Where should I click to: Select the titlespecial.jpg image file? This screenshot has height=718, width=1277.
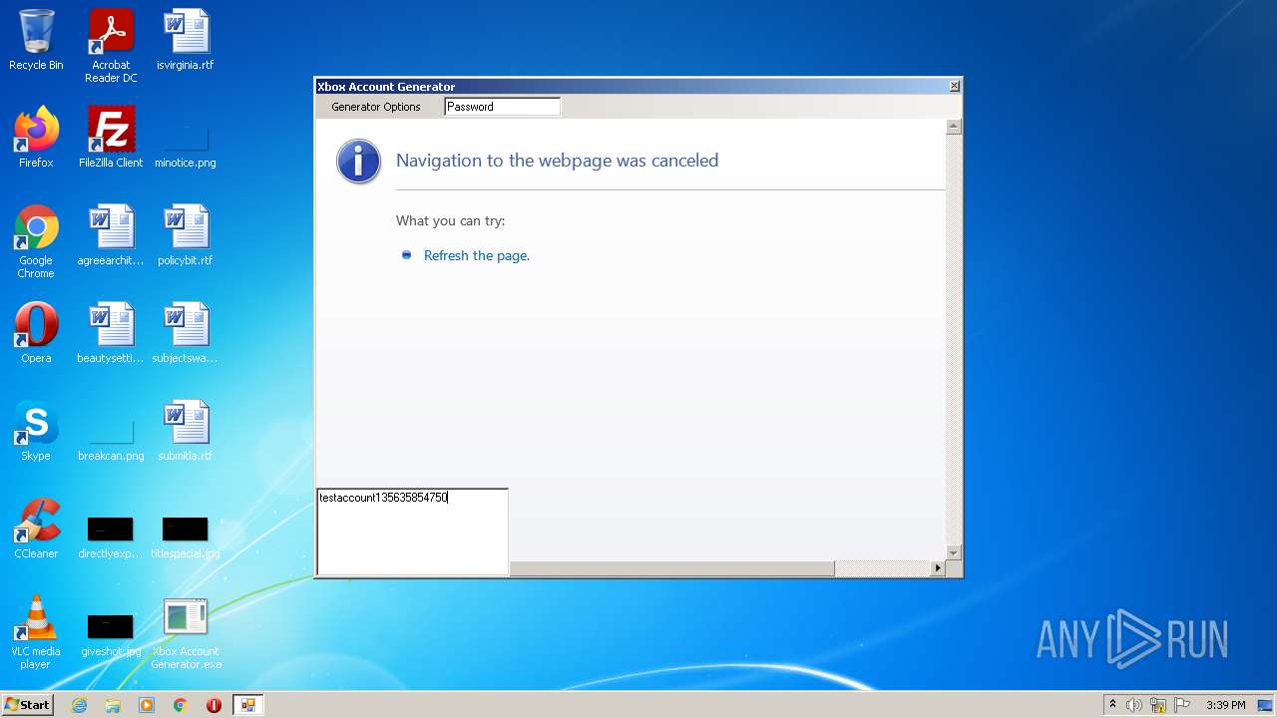pos(186,537)
